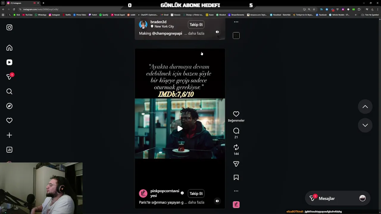This screenshot has width=381, height=214.
Task: Open audio thumbnail of braden3d reel
Action: pos(236,36)
